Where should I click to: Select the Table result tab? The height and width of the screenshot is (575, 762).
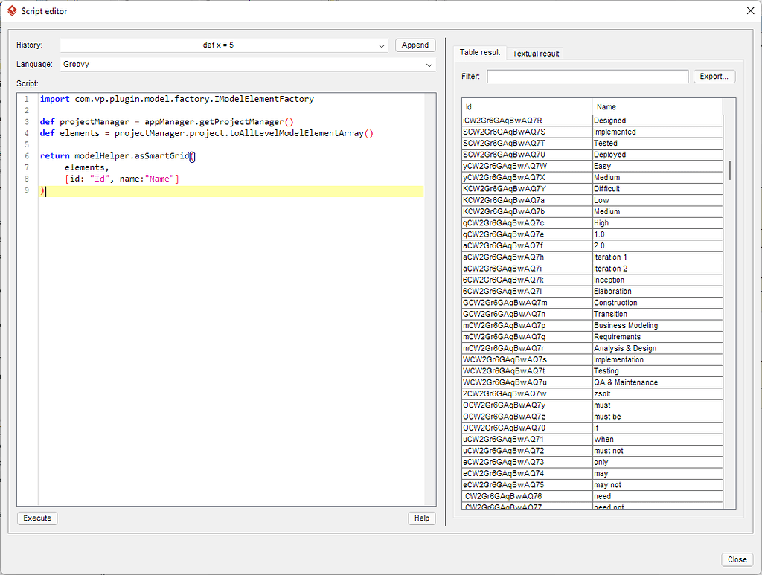[x=479, y=52]
